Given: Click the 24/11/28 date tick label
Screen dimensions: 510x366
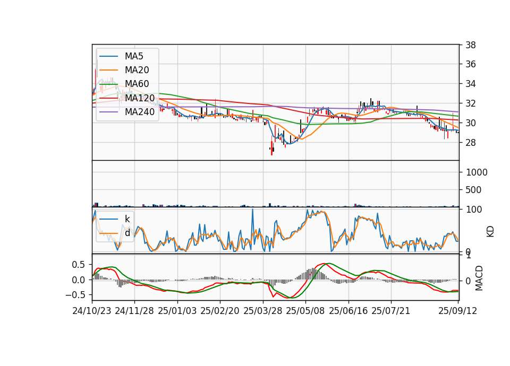Looking at the screenshot, I should tap(134, 311).
